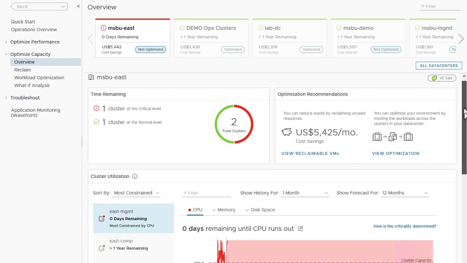Click the critical alert icon beside cluster count
The width and height of the screenshot is (467, 263).
click(x=95, y=108)
